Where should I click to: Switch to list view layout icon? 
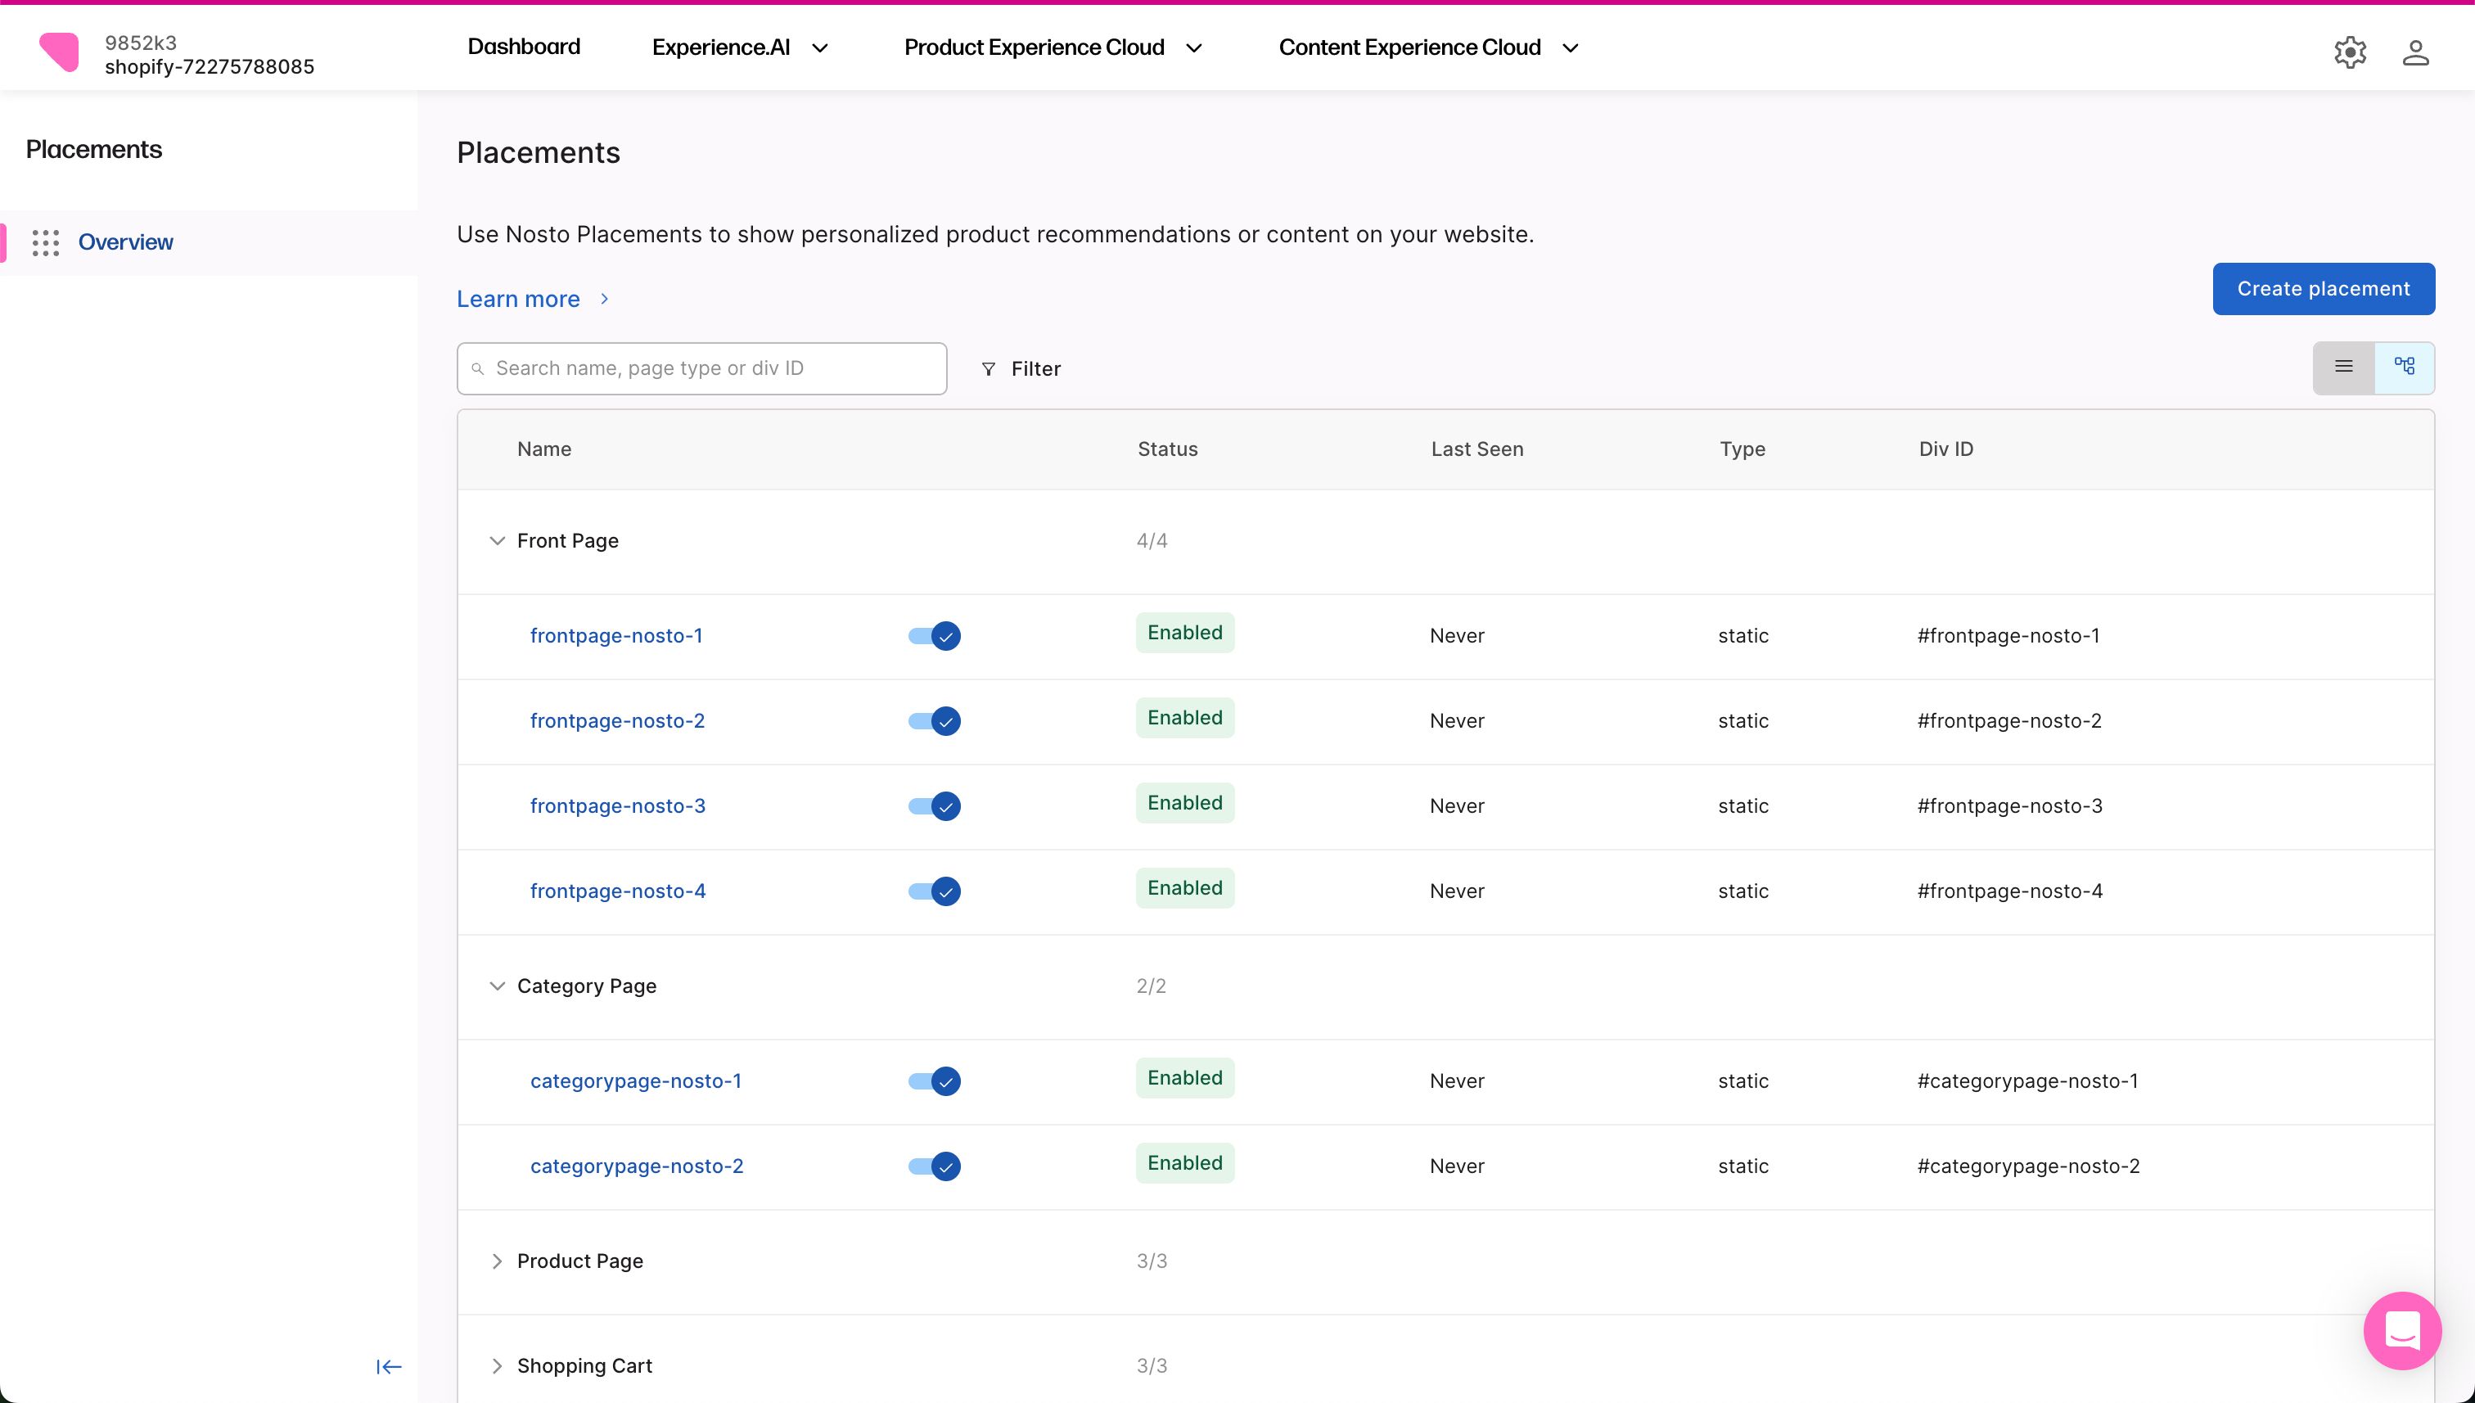(2343, 368)
